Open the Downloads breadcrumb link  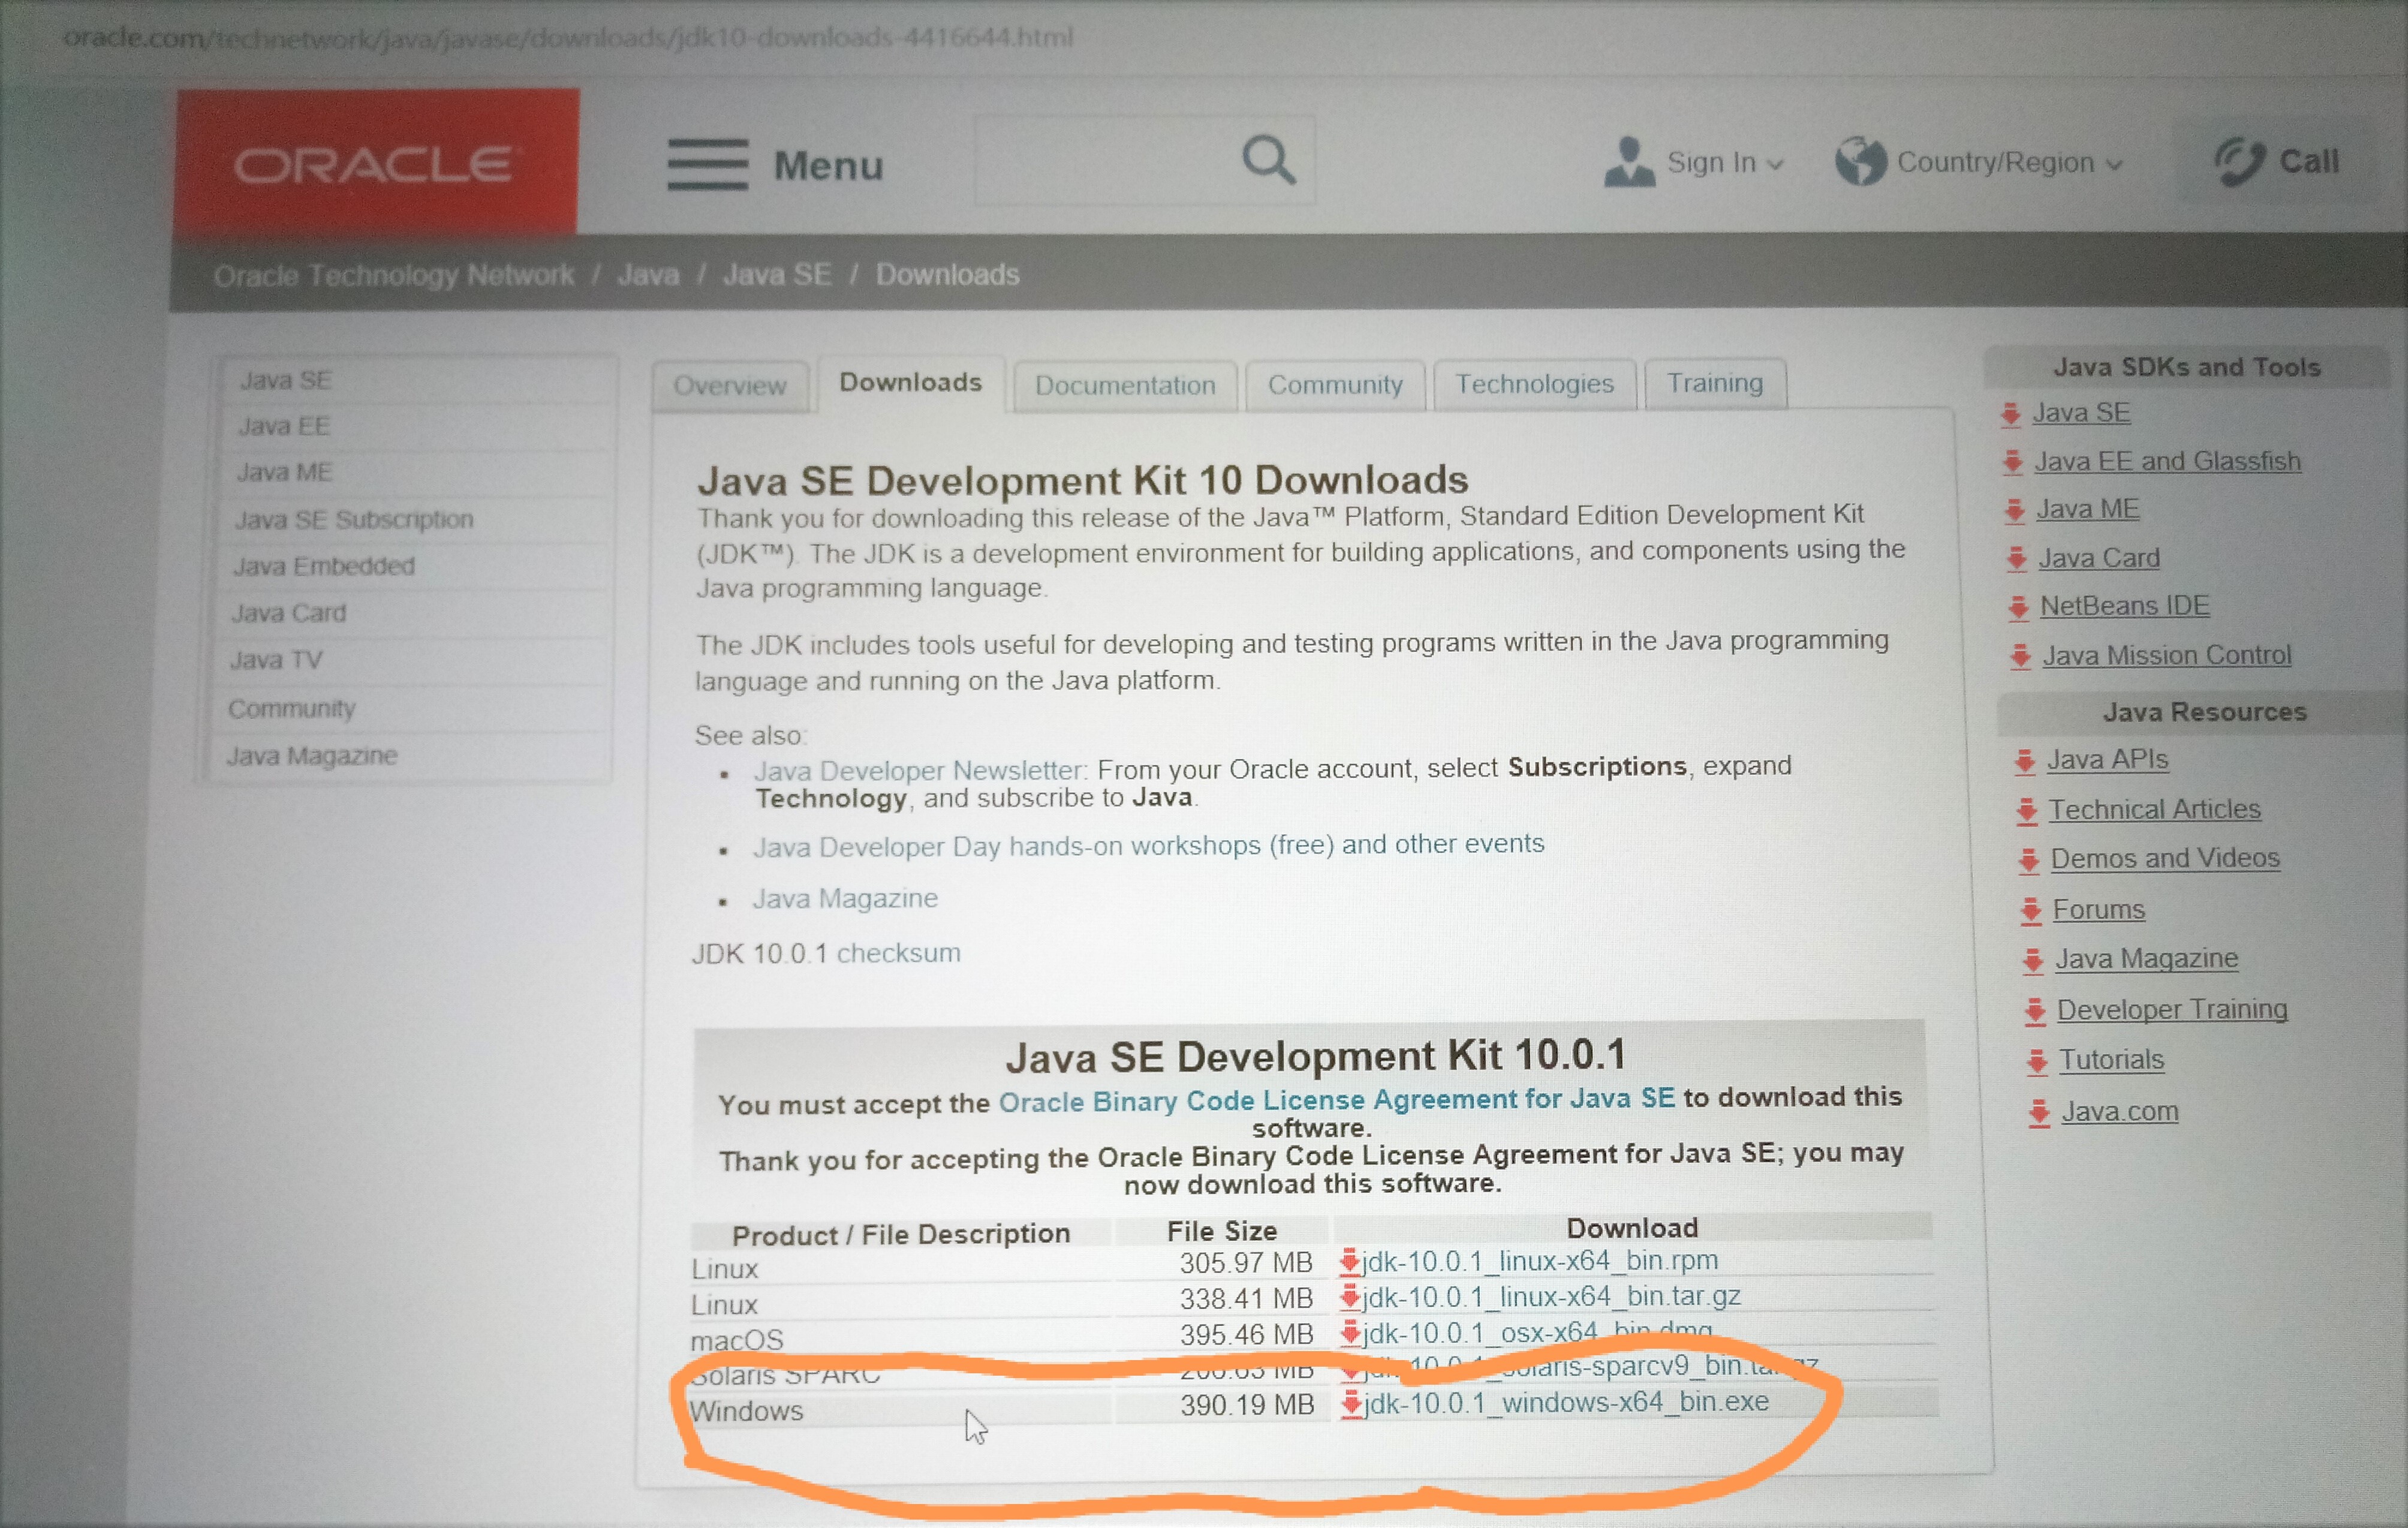click(947, 275)
